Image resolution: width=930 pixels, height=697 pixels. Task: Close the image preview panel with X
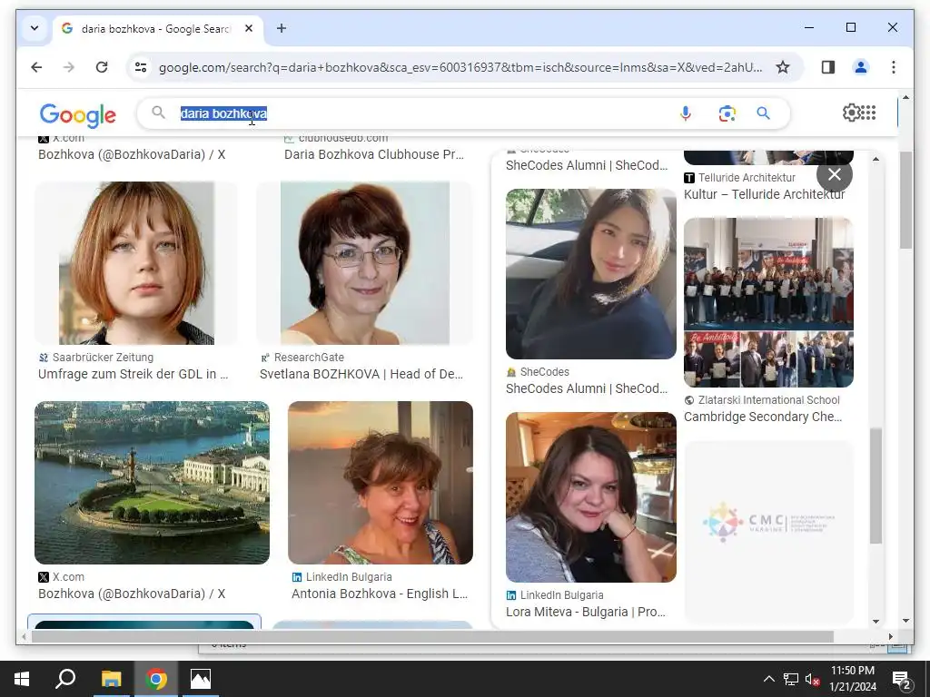coord(835,174)
